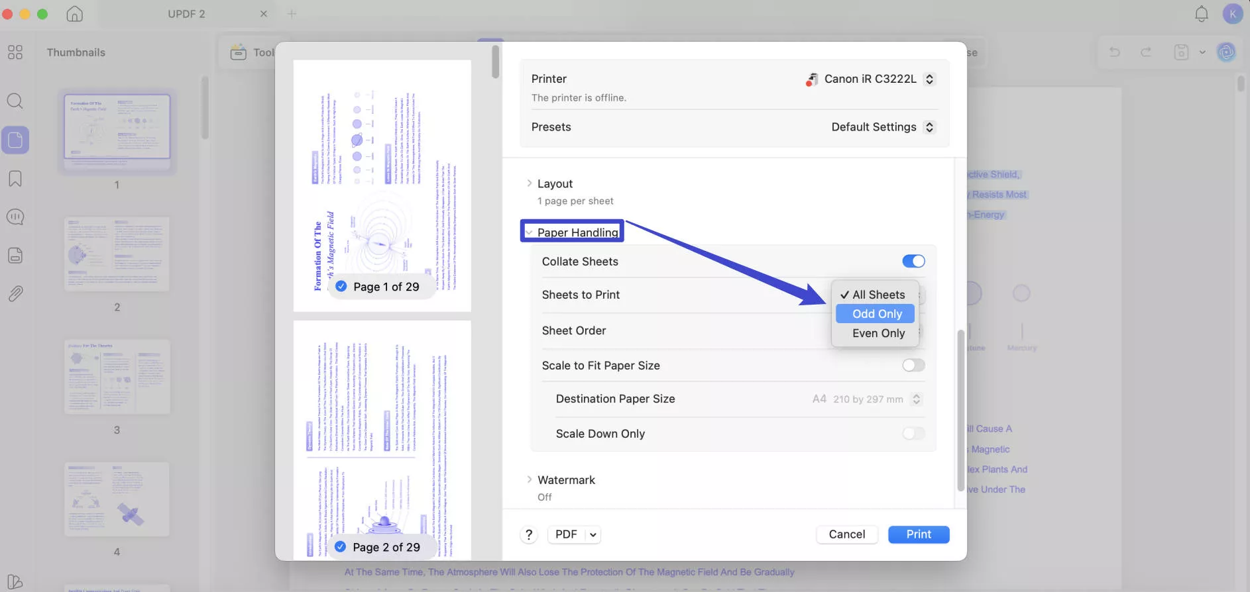Select page 1 thumbnail in sidebar
Image resolution: width=1250 pixels, height=592 pixels.
click(x=117, y=127)
